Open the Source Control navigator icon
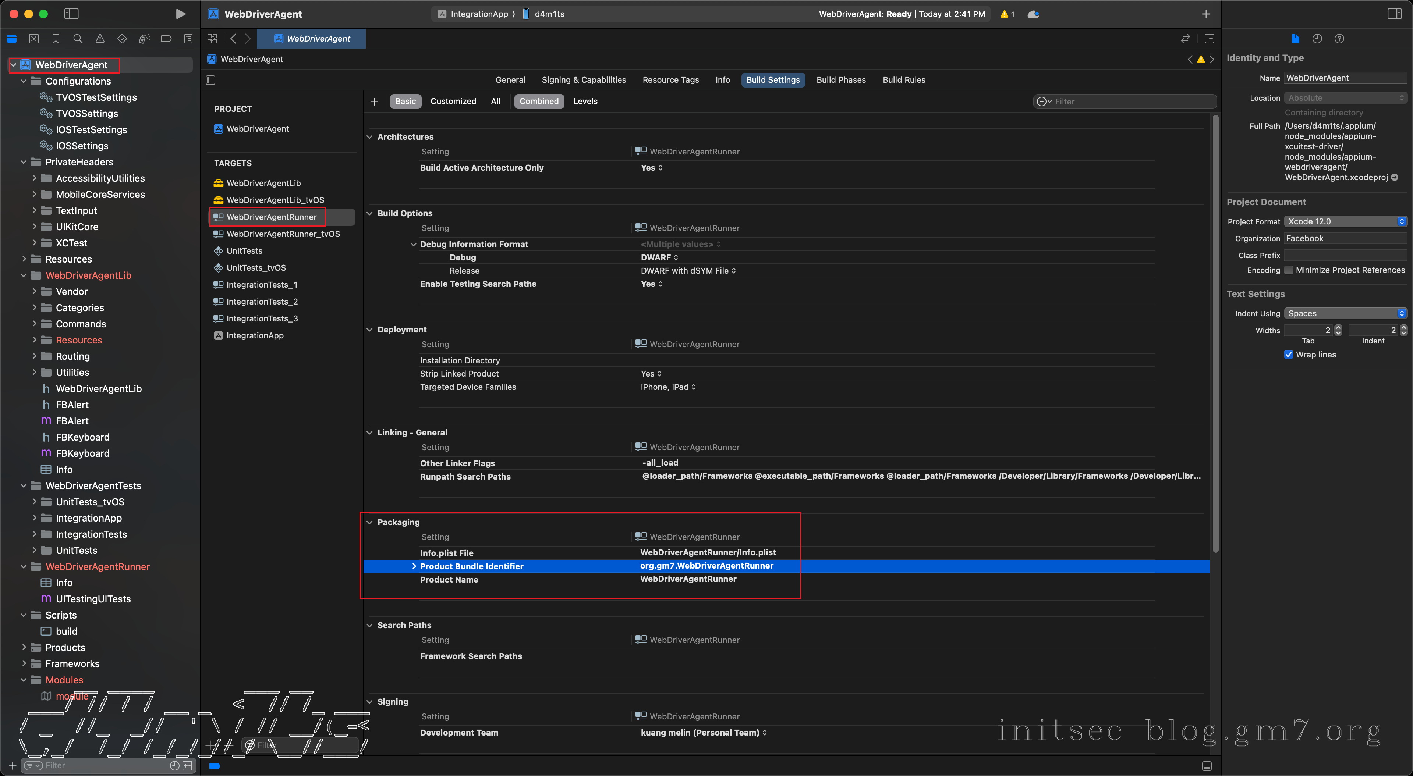This screenshot has width=1413, height=776. click(x=34, y=38)
